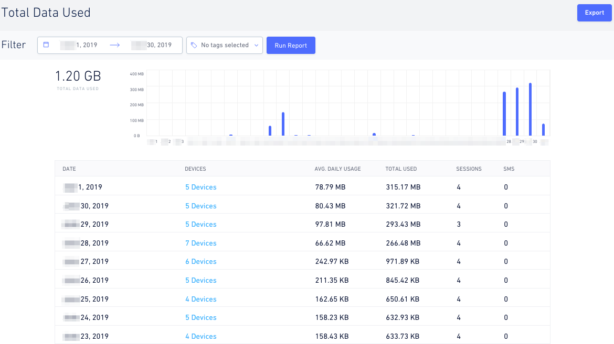Click the chart bar peaking near 150 MB

pos(283,124)
